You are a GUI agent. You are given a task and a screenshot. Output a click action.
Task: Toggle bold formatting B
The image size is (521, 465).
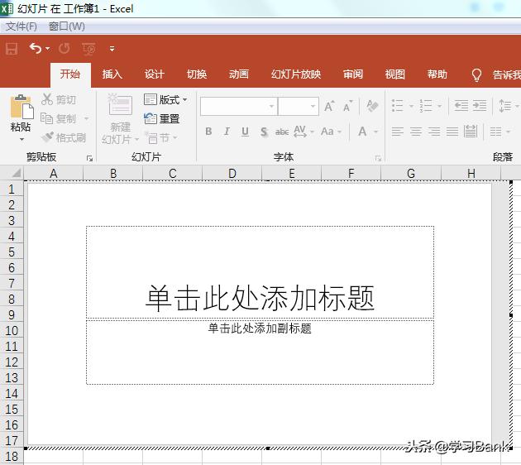(208, 132)
